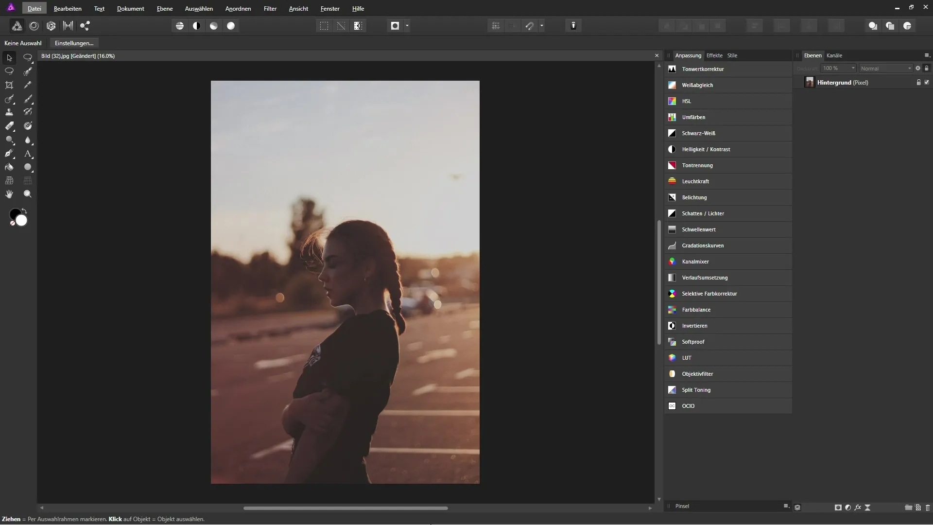Viewport: 933px width, 525px height.
Task: Select the Flood Fill bucket tool
Action: [9, 167]
